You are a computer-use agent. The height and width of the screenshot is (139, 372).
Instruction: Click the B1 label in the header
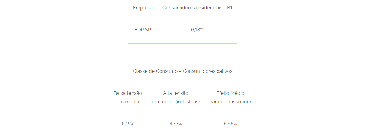point(229,8)
